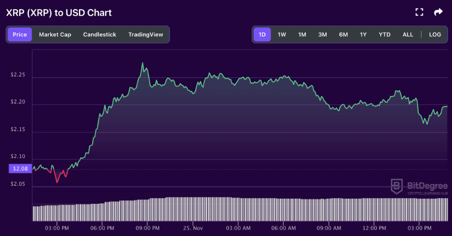This screenshot has height=236, width=452.
Task: Click the 09:00 PM time label
Action: (147, 228)
